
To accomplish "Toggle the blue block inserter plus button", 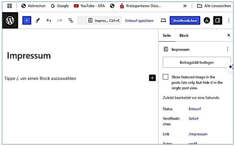I will point(27,20).
